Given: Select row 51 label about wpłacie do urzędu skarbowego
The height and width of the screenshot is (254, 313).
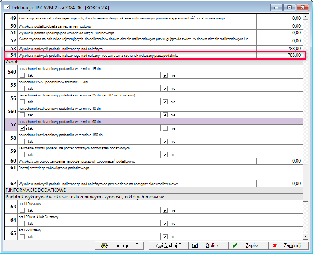Looking at the screenshot, I should point(66,33).
